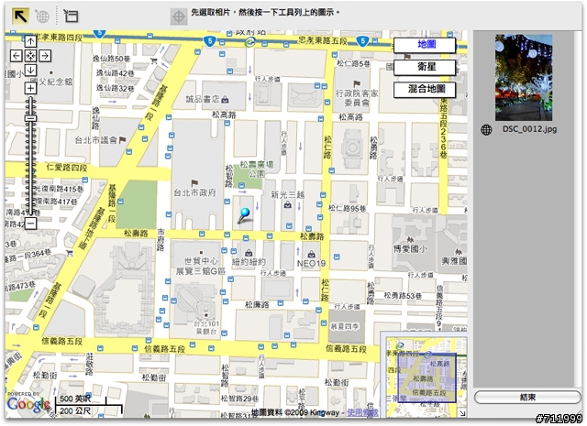Click the DSC_0012.jpg file name
Viewport: 587px width, 426px height.
(529, 129)
